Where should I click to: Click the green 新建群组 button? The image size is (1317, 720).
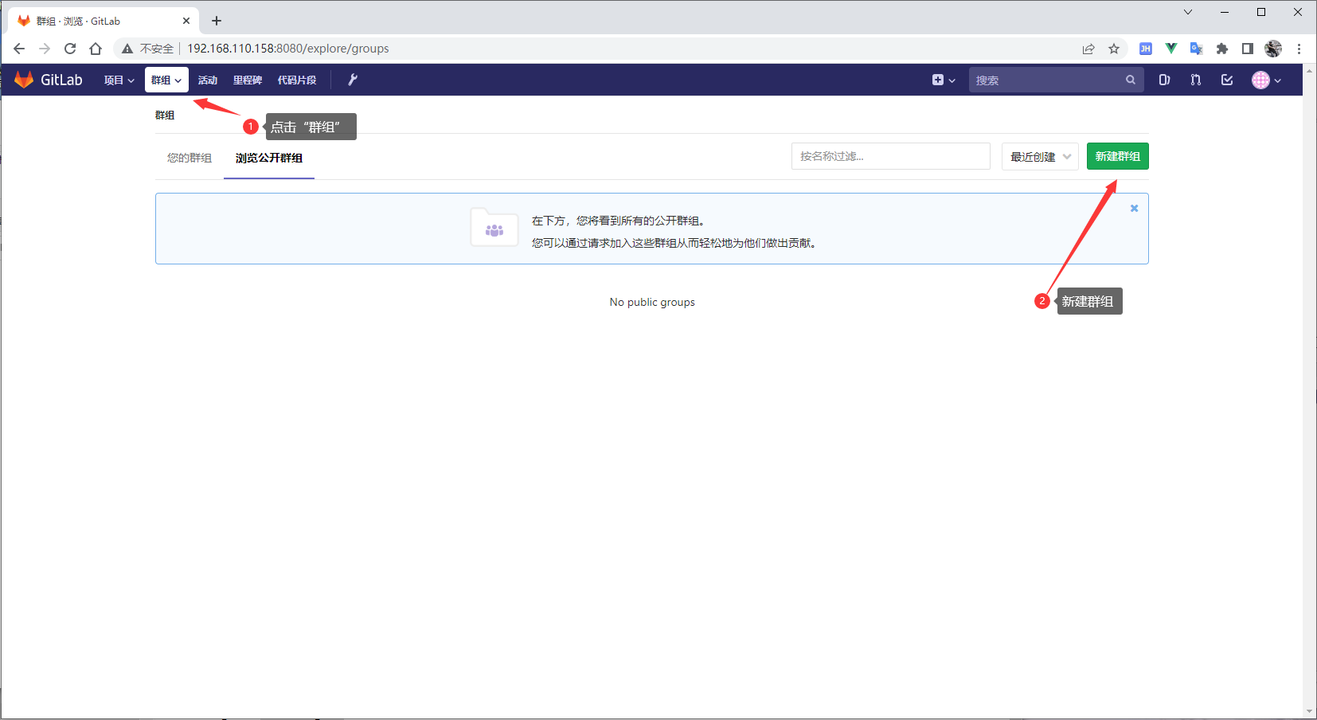pos(1118,156)
